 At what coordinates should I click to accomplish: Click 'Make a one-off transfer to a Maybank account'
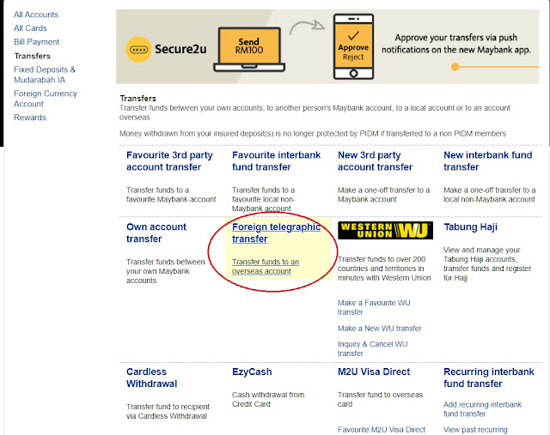(384, 195)
